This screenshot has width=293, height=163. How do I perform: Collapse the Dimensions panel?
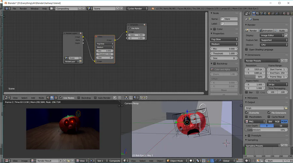tap(254, 55)
